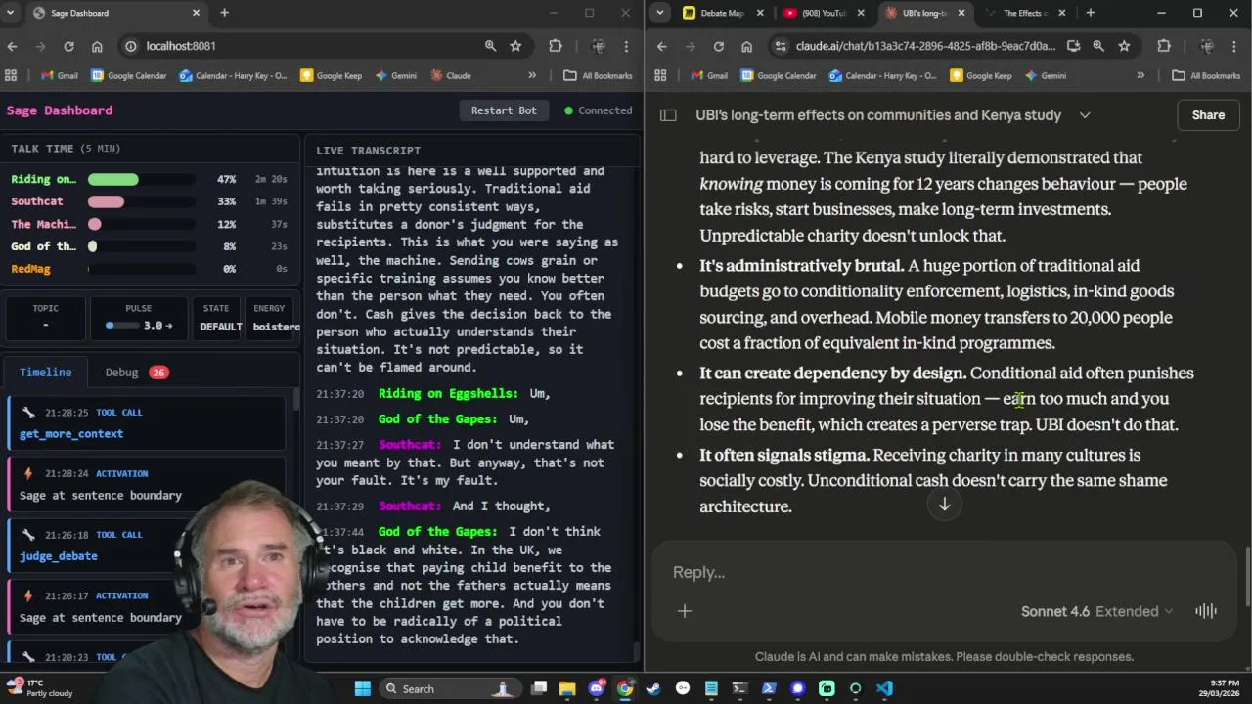
Task: Click the RedMag talk time row
Action: click(149, 269)
